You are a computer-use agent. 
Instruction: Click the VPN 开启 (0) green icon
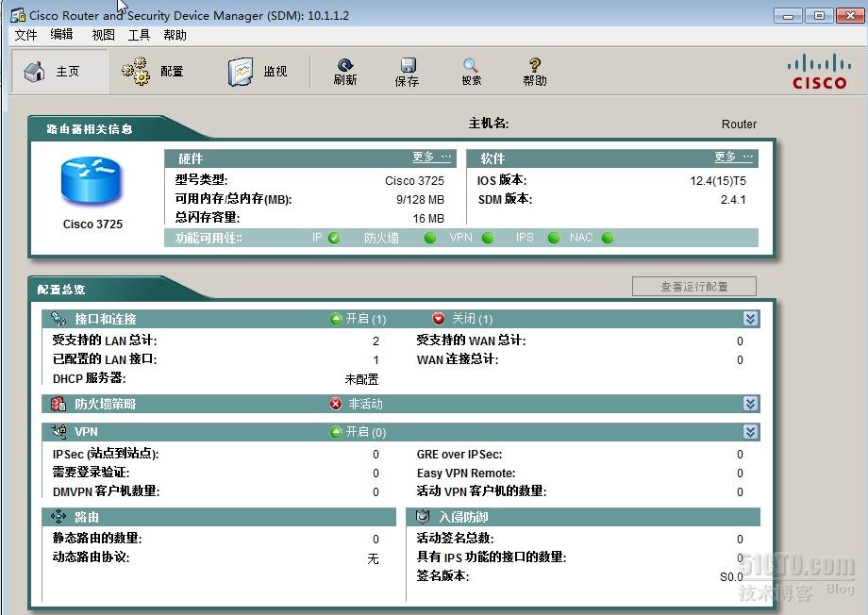pyautogui.click(x=336, y=432)
